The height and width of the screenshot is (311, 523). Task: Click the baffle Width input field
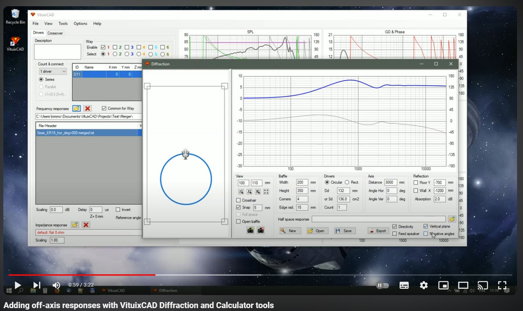(302, 183)
